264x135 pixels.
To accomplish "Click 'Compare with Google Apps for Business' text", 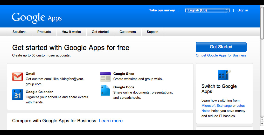I will pos(54,121).
